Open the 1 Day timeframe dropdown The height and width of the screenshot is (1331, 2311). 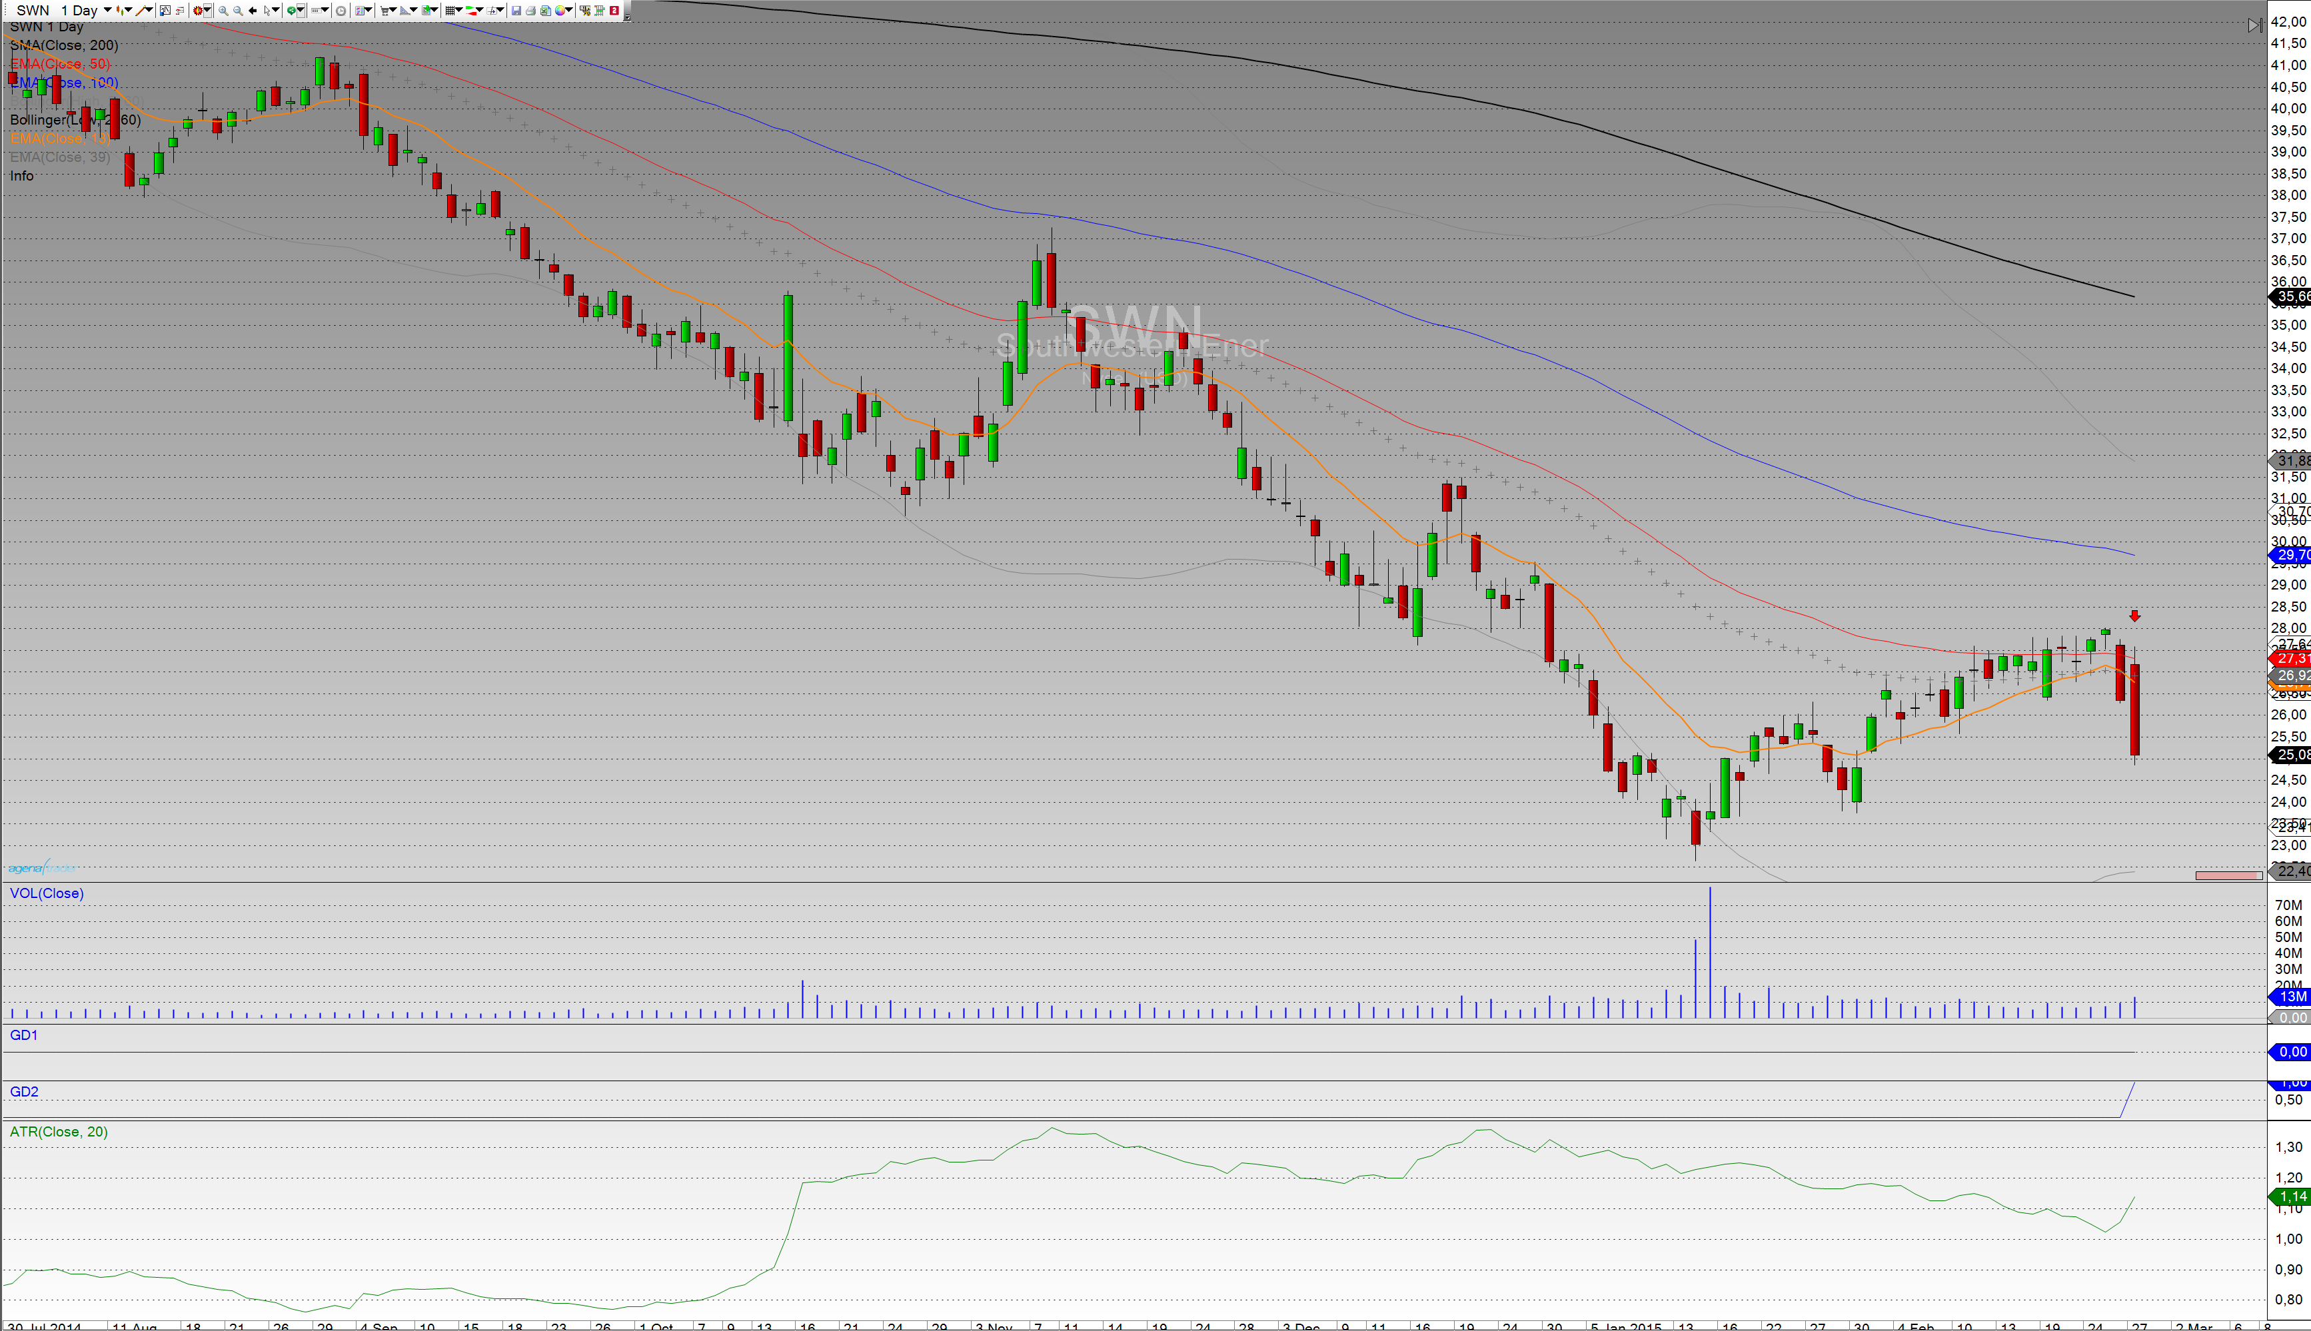pyautogui.click(x=108, y=10)
